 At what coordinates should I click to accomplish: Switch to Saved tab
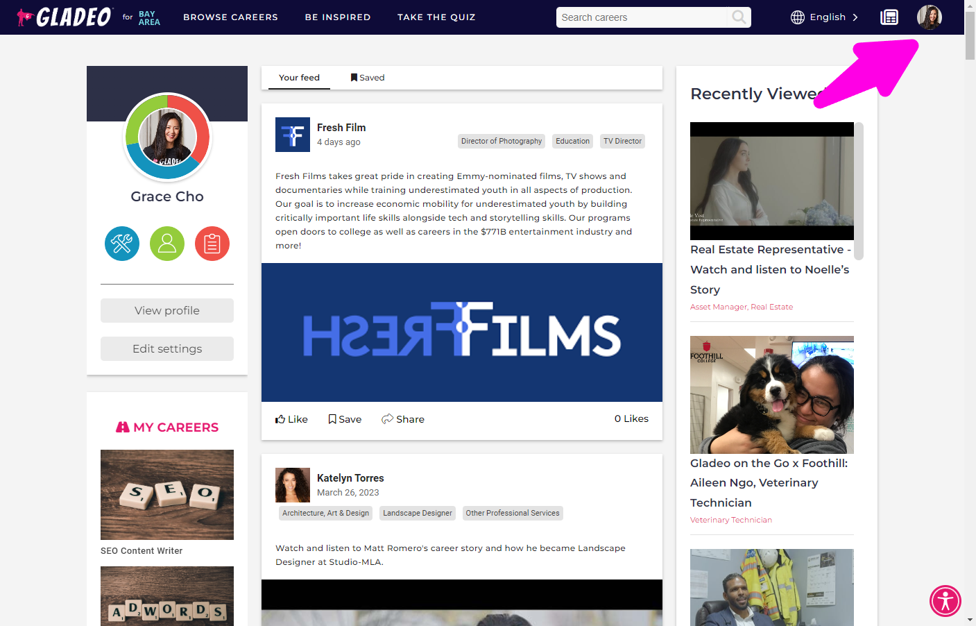[368, 78]
